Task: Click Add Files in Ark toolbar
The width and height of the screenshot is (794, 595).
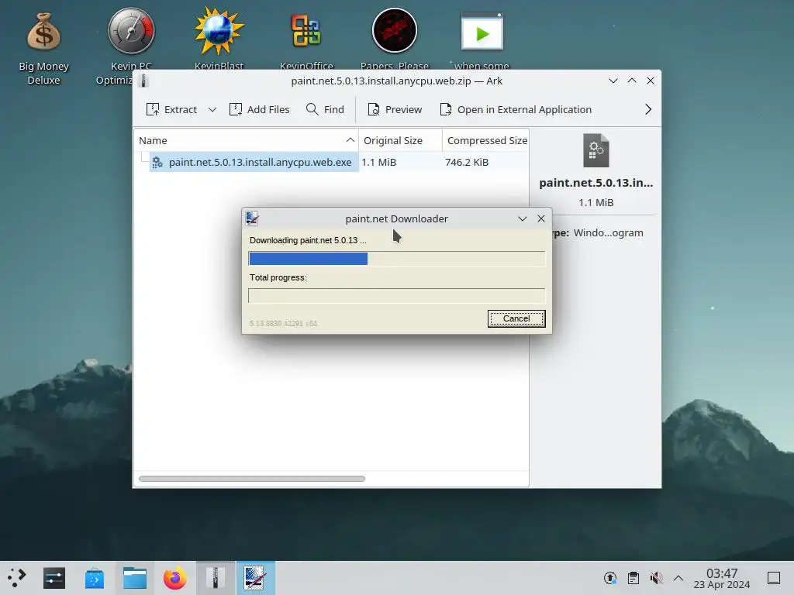Action: tap(259, 109)
